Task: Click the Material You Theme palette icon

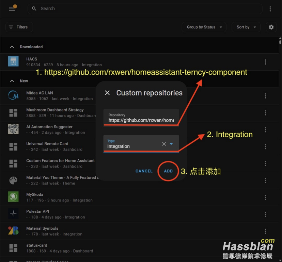Action: [13, 180]
